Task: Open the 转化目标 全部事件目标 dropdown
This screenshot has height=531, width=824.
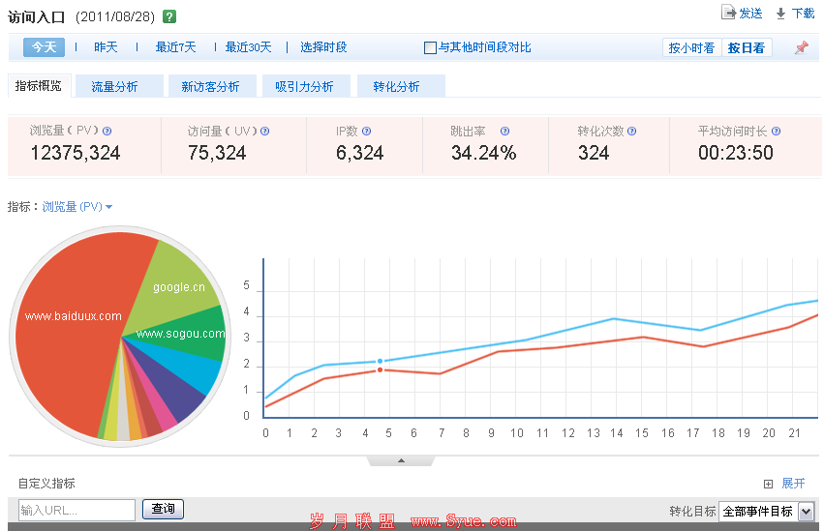Action: [766, 511]
